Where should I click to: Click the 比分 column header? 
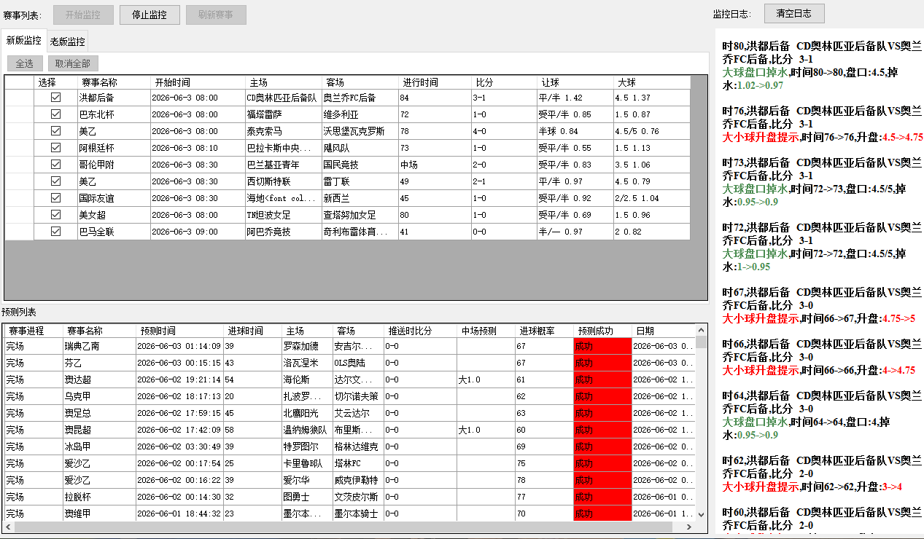(504, 82)
